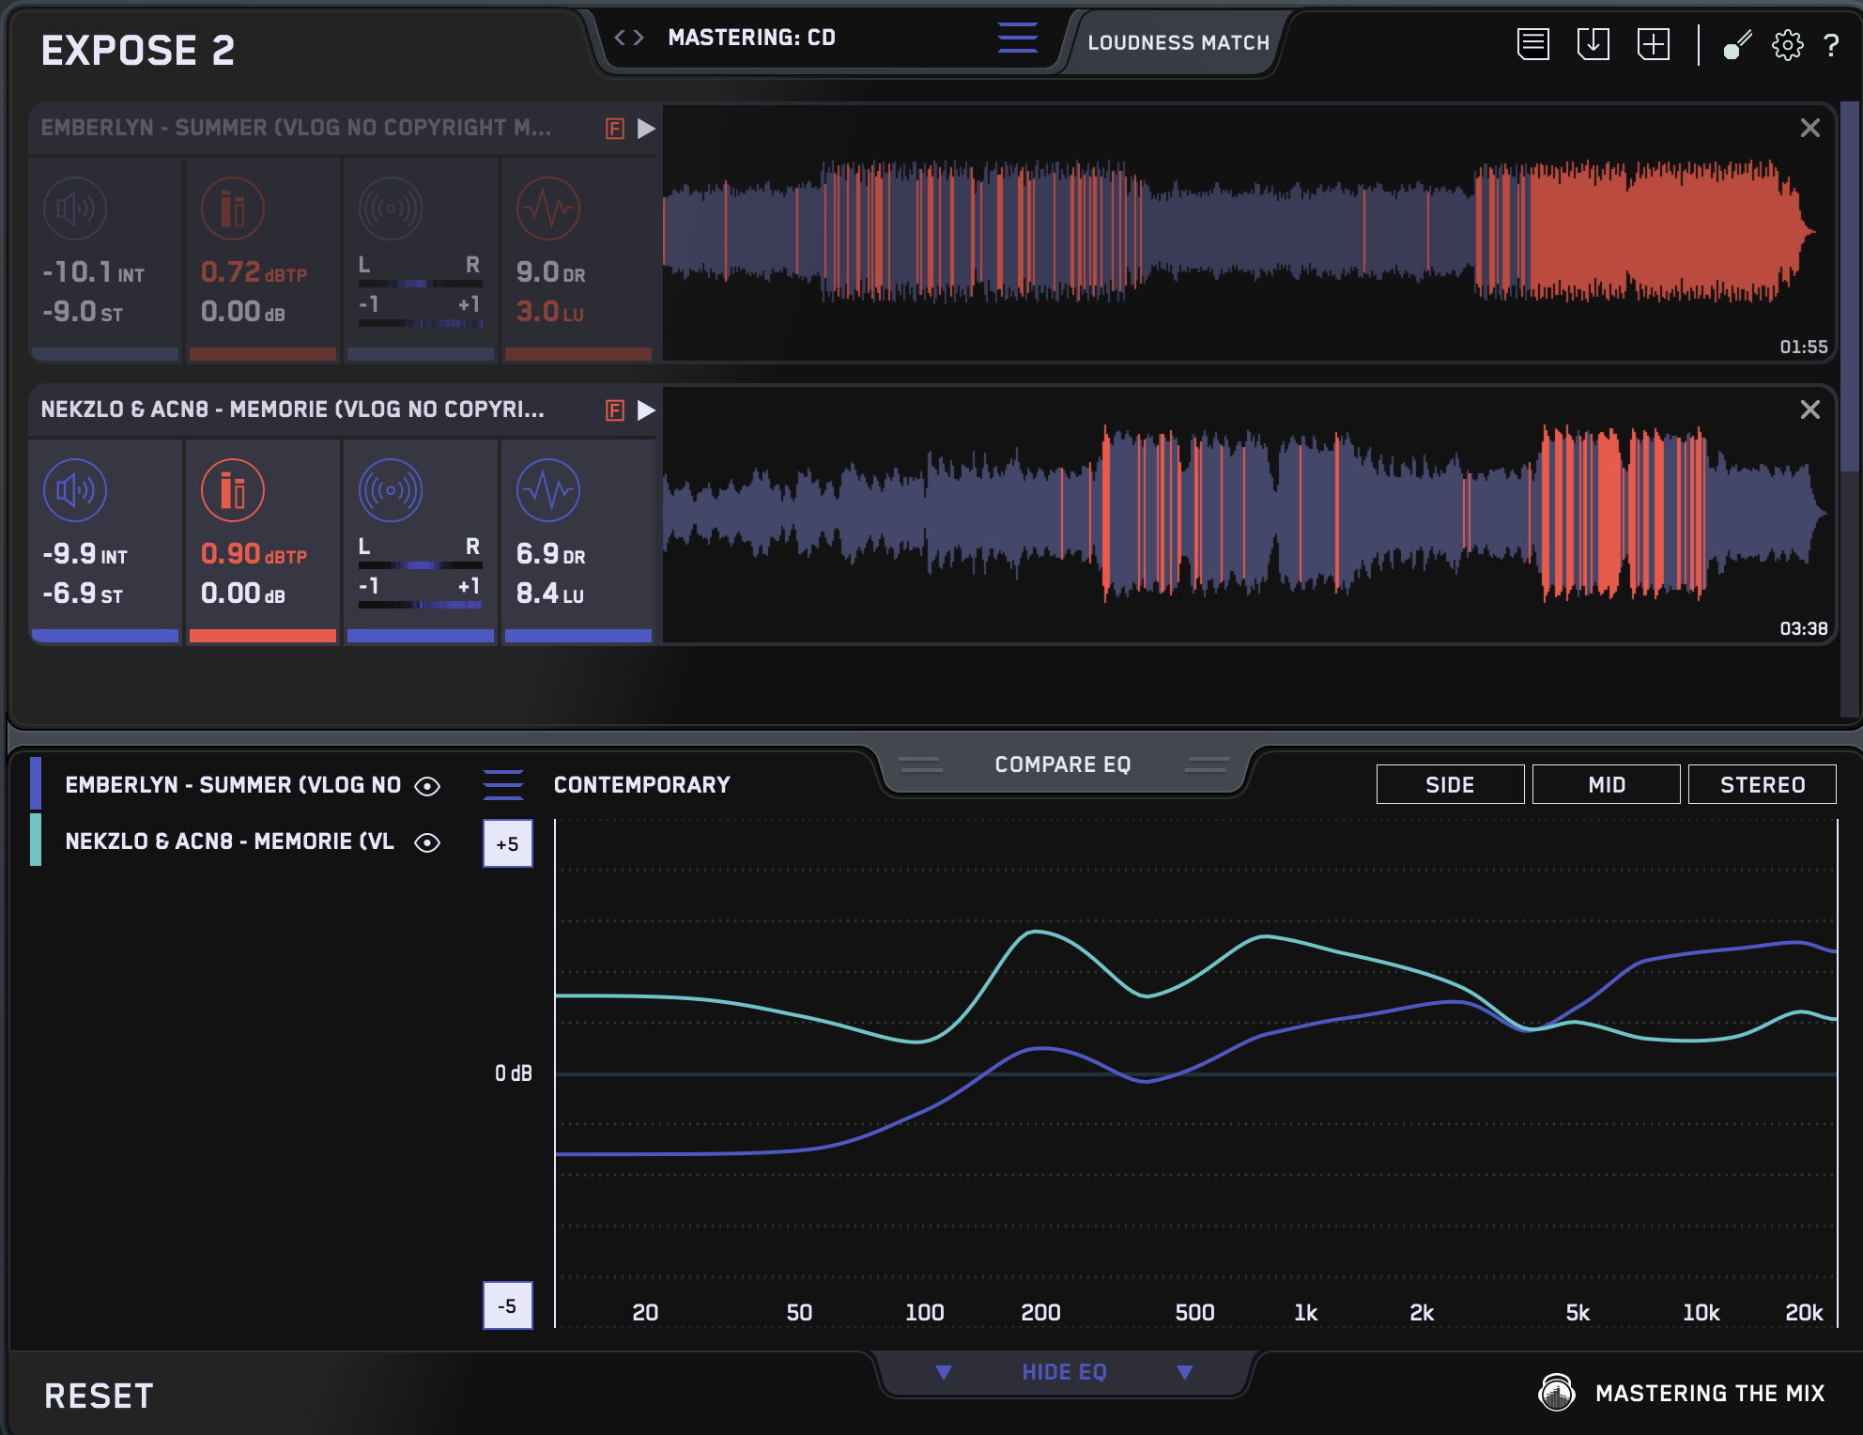Toggle the F button on EMBERLYN track
The image size is (1863, 1435).
[615, 129]
